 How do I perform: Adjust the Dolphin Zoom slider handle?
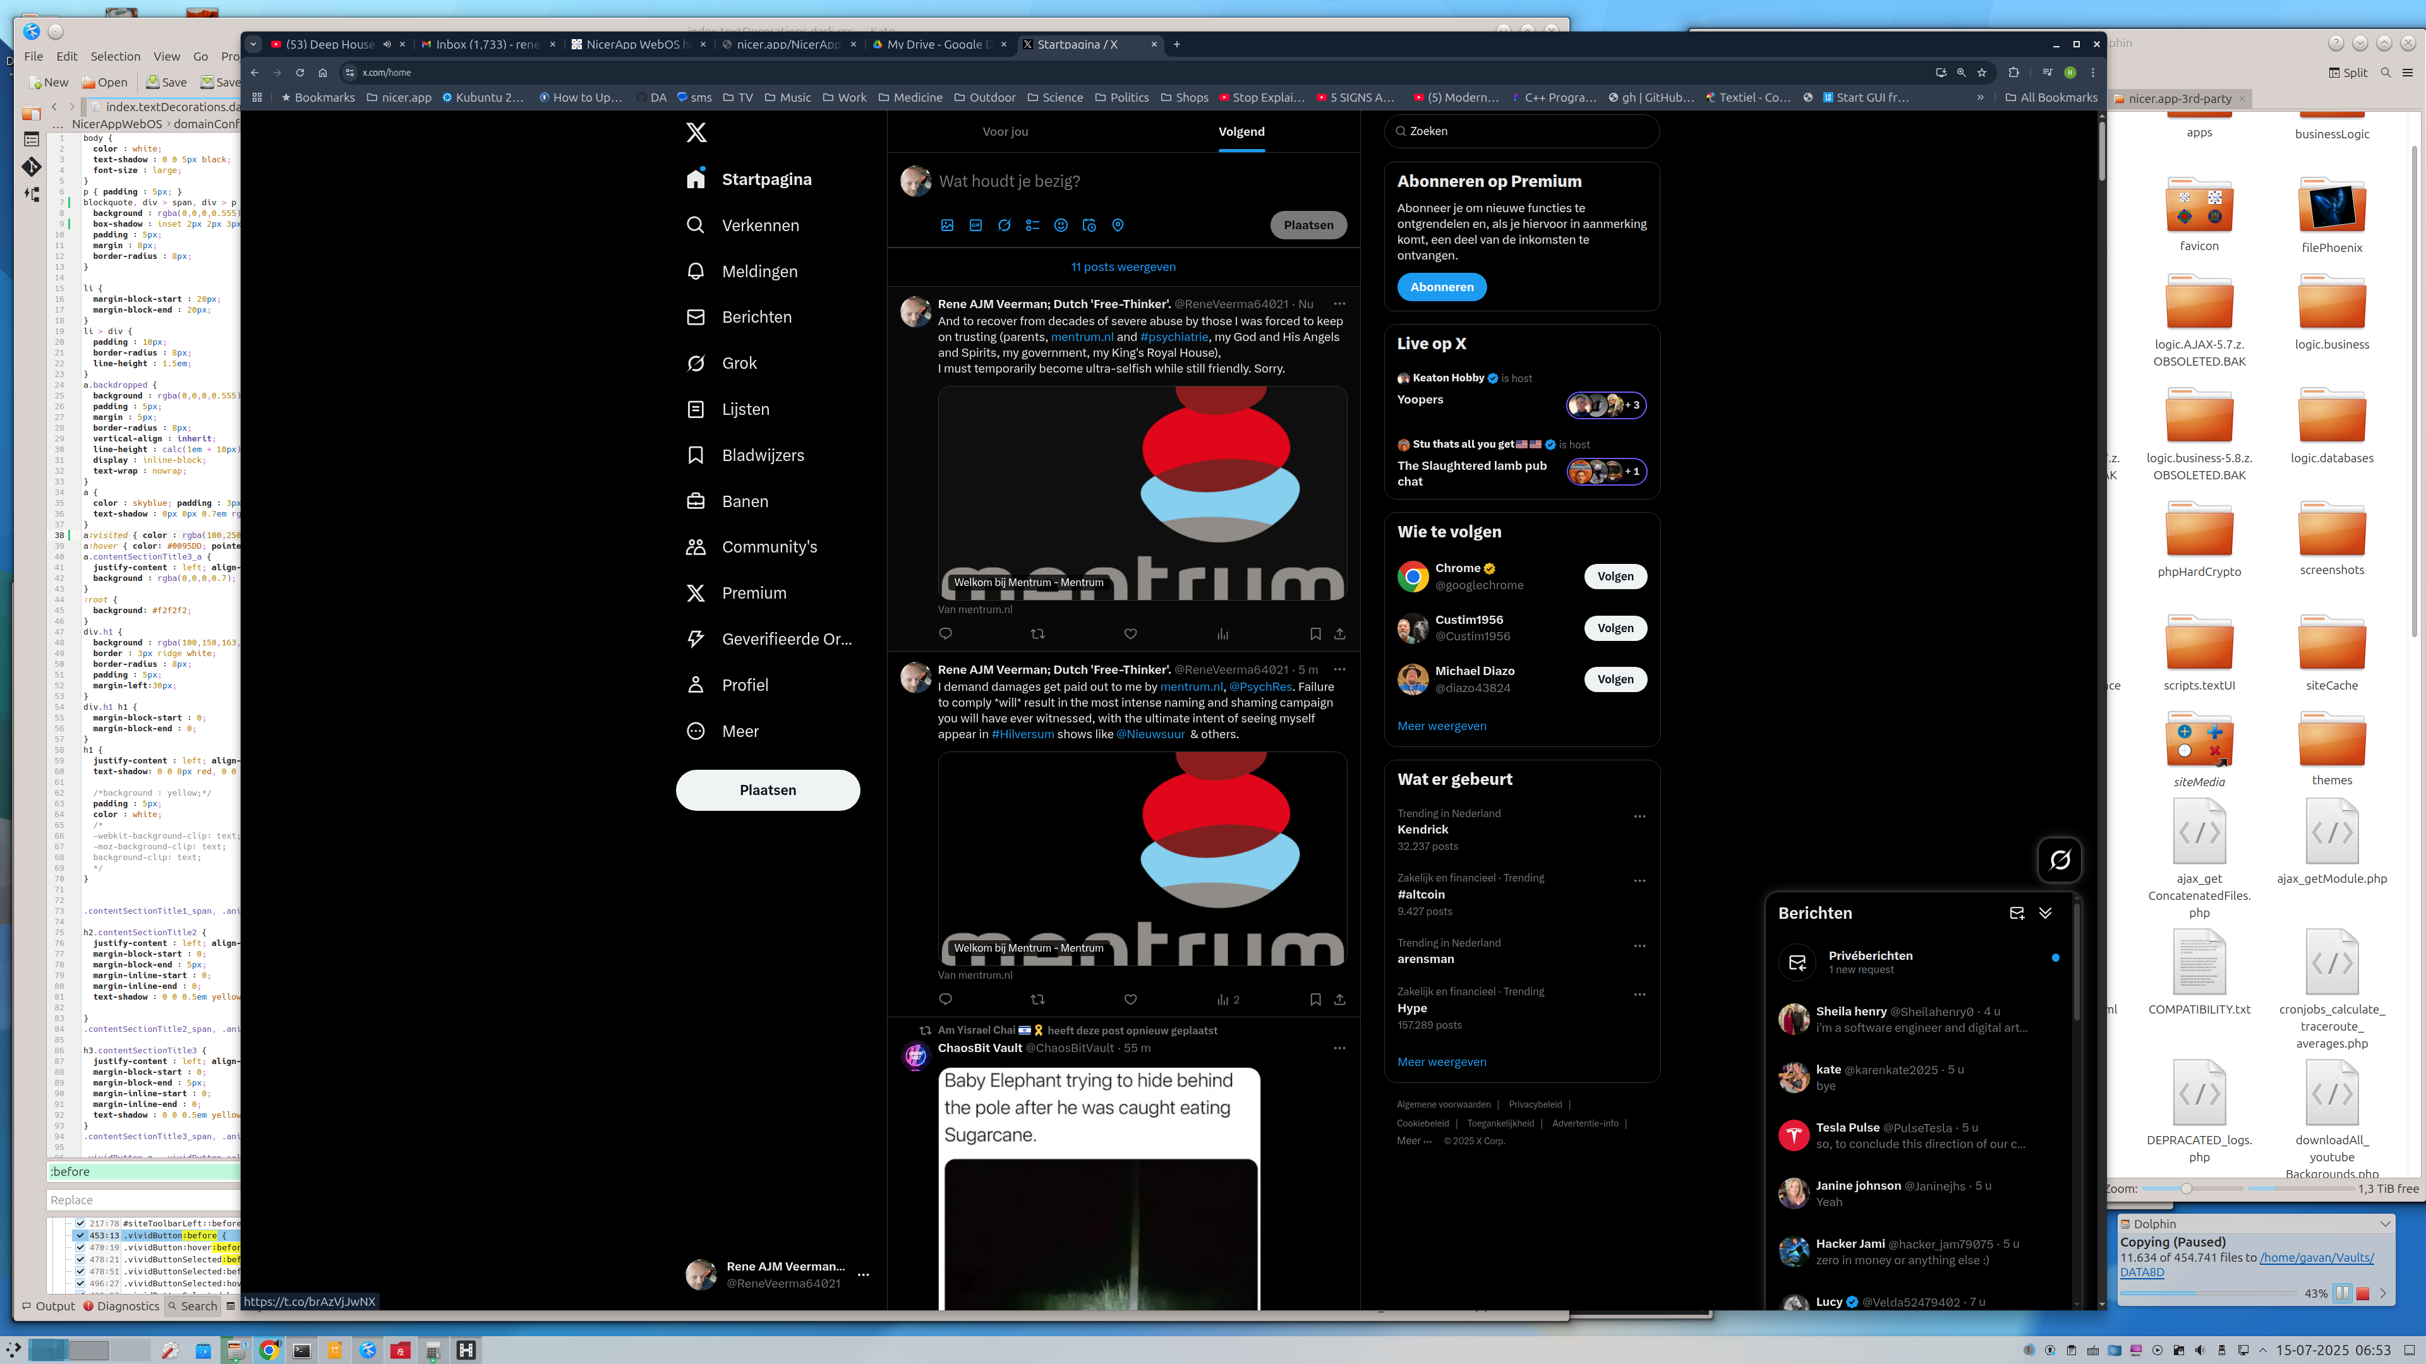[x=2186, y=1189]
